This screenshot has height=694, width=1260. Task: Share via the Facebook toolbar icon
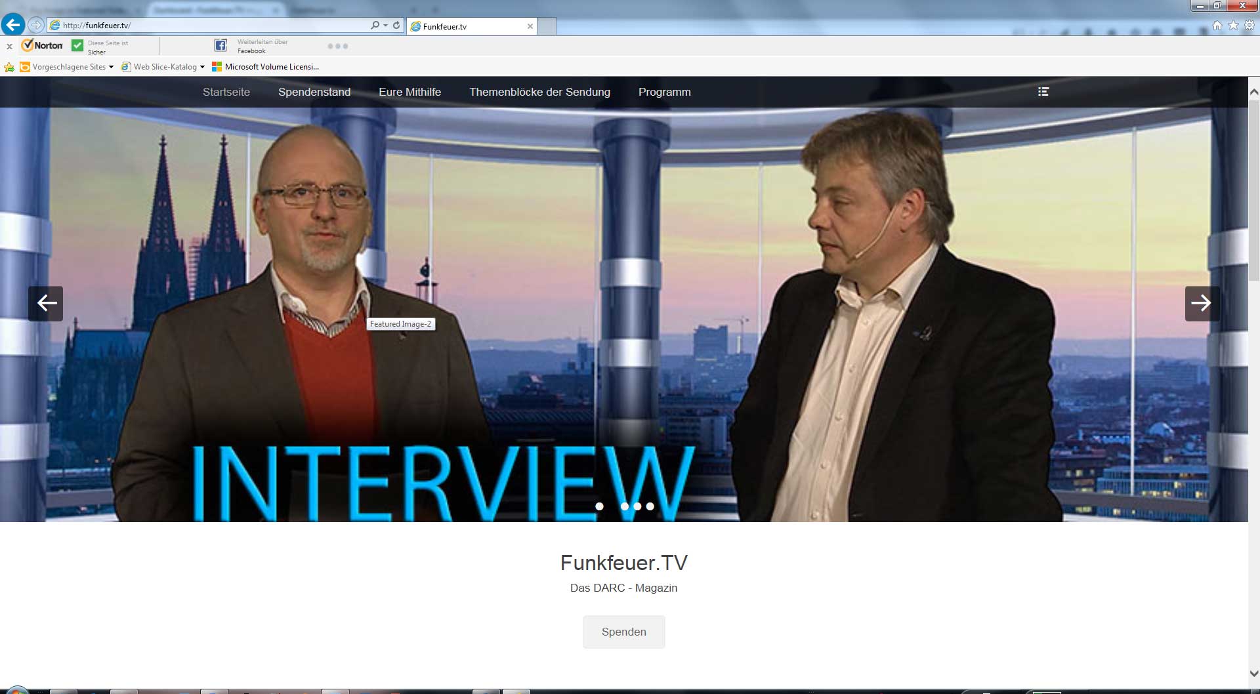pos(220,45)
